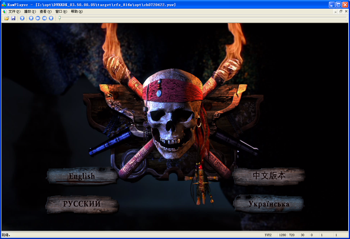Step forward one frame

[44, 18]
